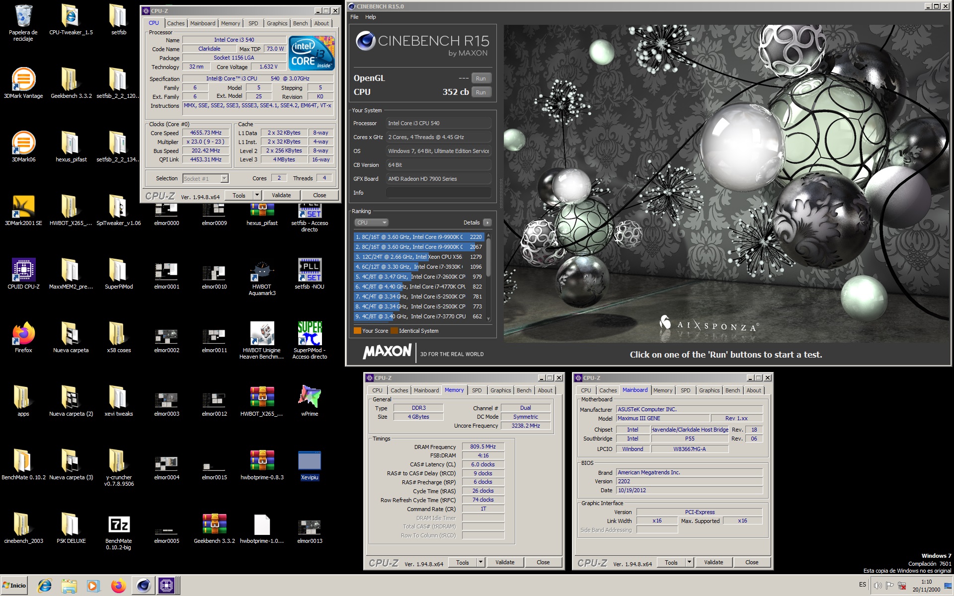This screenshot has width=954, height=596.
Task: Open the CPU ranking dropdown in Cinebench
Action: tap(371, 223)
